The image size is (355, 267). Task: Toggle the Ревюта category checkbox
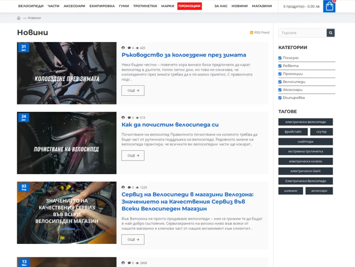[280, 66]
